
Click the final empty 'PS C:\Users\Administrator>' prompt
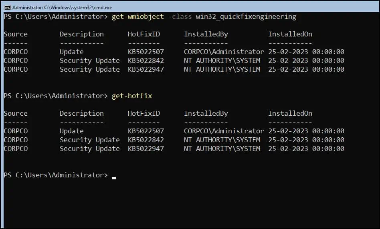pos(56,175)
